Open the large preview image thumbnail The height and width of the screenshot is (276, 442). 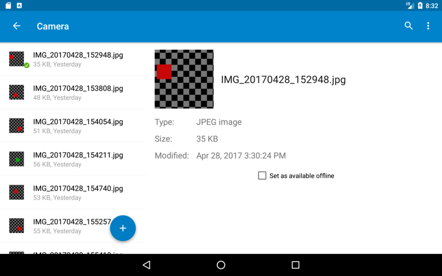(x=184, y=79)
